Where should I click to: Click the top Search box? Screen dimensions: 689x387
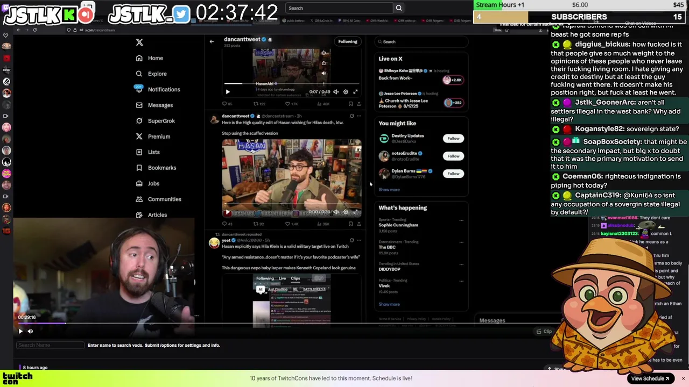(339, 8)
